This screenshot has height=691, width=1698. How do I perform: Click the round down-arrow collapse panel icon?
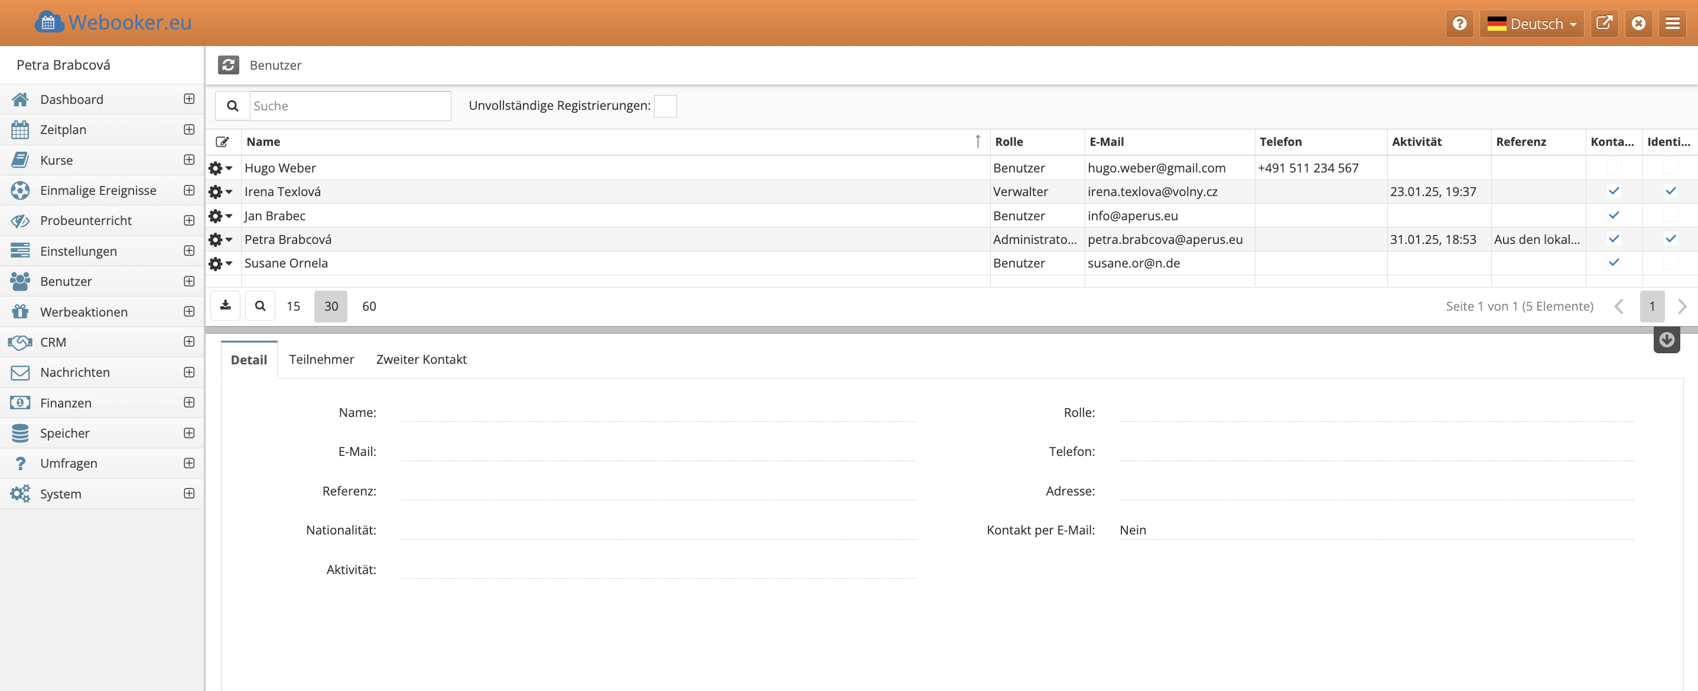tap(1666, 340)
